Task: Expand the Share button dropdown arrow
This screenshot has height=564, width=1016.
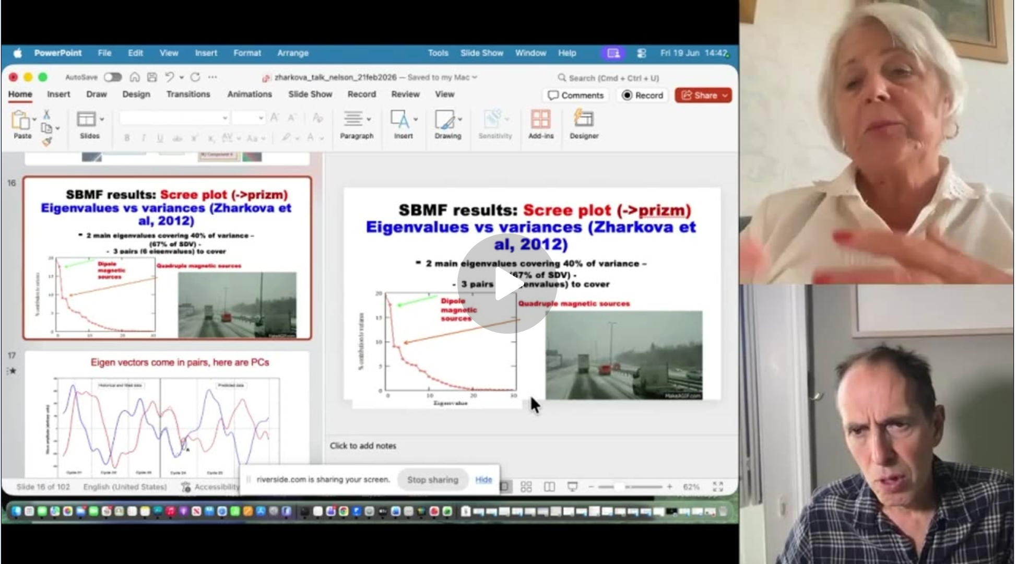Action: (725, 96)
